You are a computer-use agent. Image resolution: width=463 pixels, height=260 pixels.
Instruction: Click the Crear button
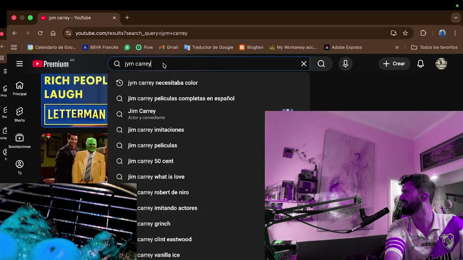click(394, 64)
